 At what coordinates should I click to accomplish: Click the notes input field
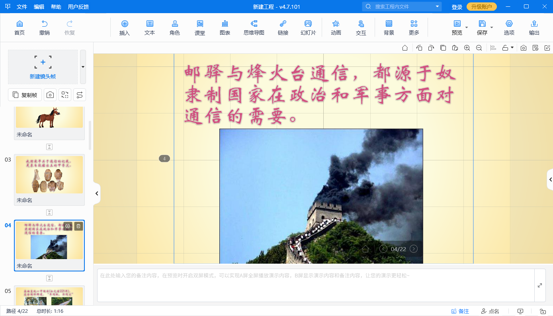click(316, 285)
